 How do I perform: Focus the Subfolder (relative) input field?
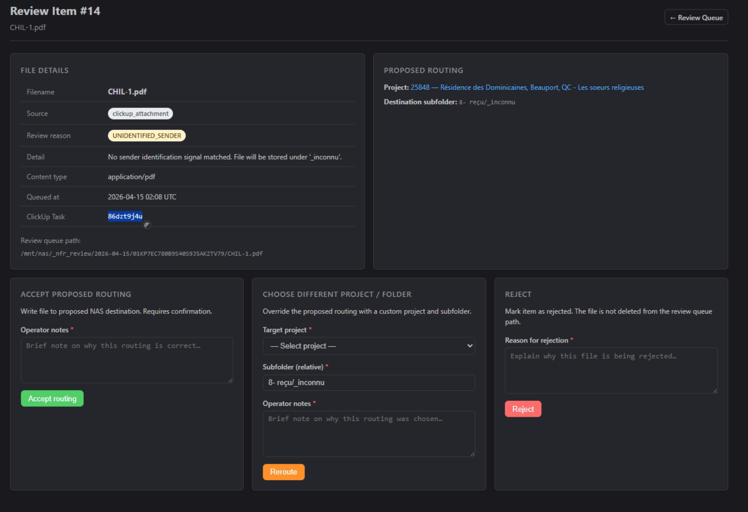tap(368, 383)
